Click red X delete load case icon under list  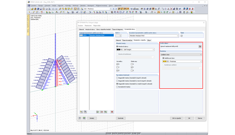[112, 112]
